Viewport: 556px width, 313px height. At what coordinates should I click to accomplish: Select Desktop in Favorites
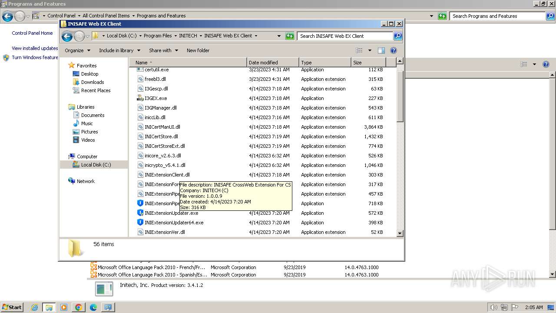[89, 74]
